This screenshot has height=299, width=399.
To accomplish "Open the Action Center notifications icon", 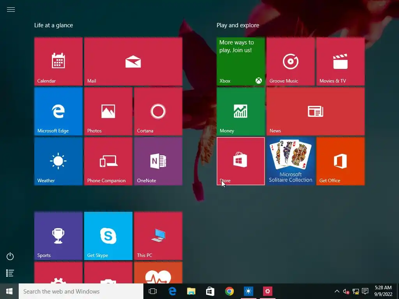I will (x=365, y=291).
